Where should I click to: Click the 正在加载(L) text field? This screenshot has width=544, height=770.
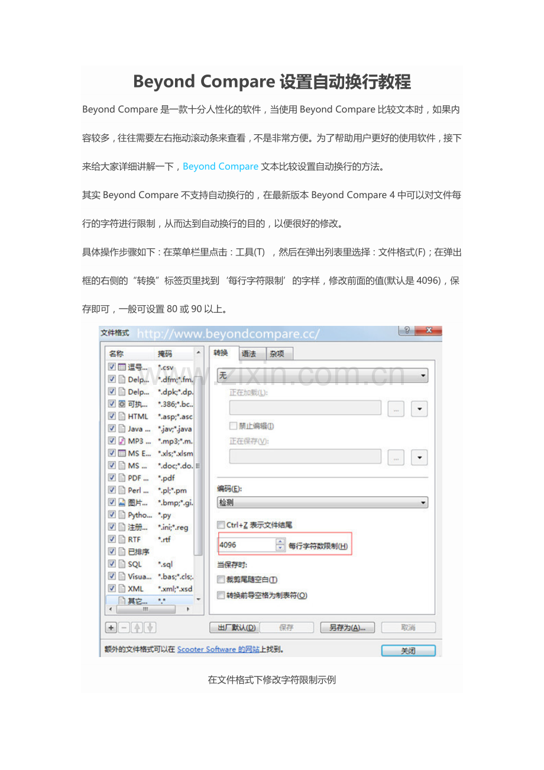coord(305,408)
